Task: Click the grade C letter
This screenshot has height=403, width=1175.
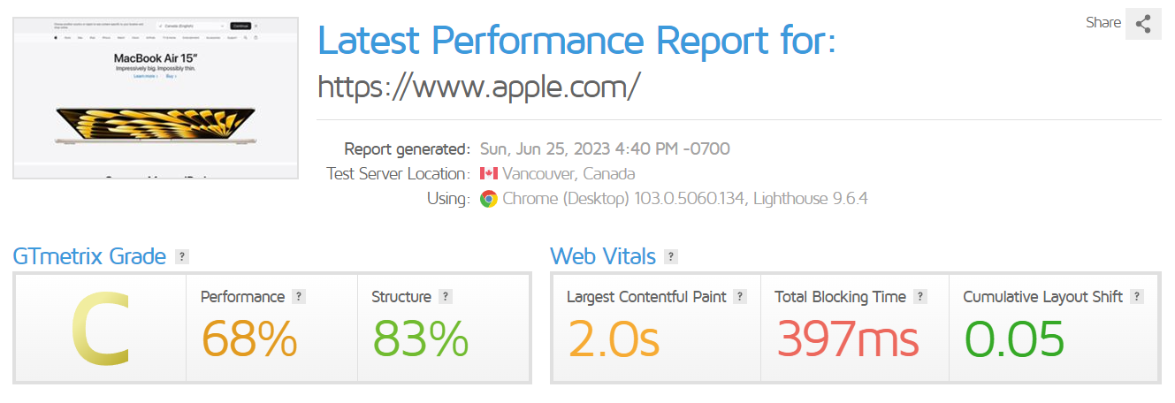Action: click(100, 328)
